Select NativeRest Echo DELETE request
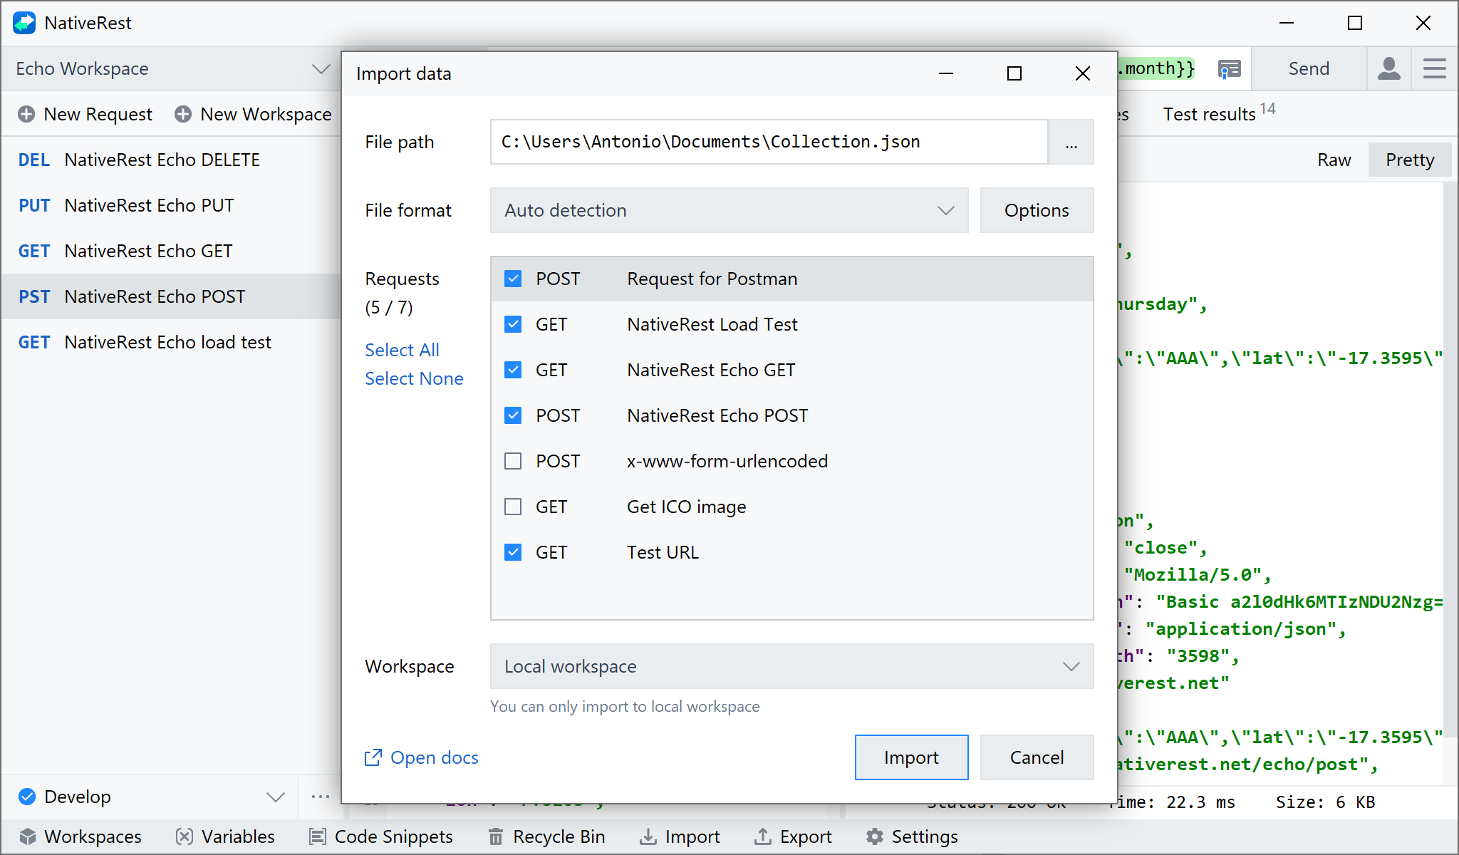 (171, 160)
